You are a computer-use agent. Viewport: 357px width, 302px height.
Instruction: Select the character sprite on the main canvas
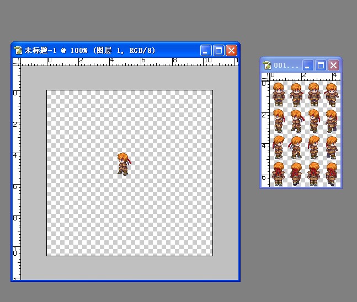click(x=124, y=164)
